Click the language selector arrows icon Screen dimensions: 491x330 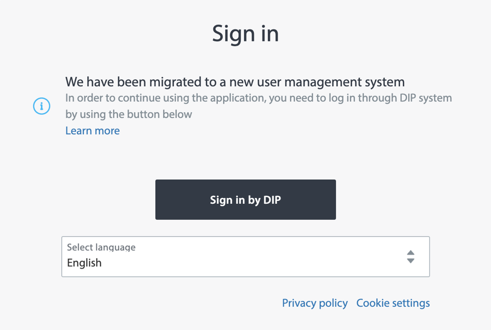411,257
